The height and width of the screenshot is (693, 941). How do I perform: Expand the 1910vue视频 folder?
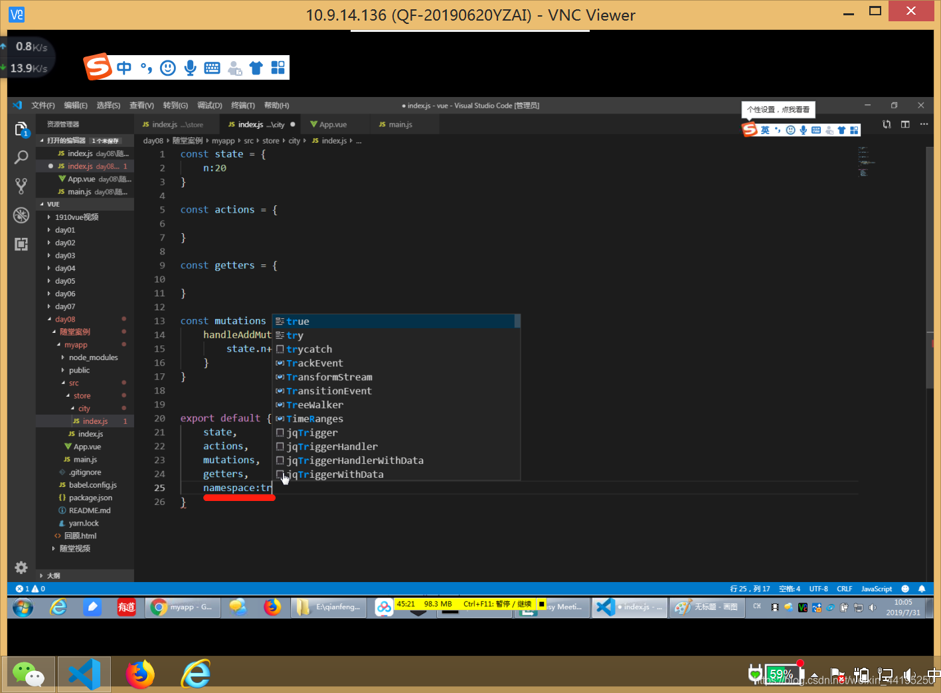pos(85,217)
